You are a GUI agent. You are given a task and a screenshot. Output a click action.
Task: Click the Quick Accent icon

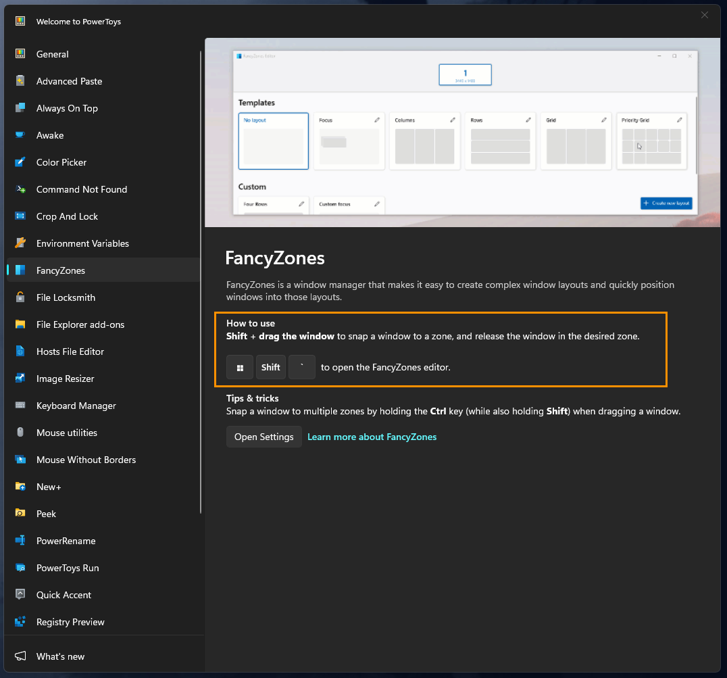pos(20,595)
